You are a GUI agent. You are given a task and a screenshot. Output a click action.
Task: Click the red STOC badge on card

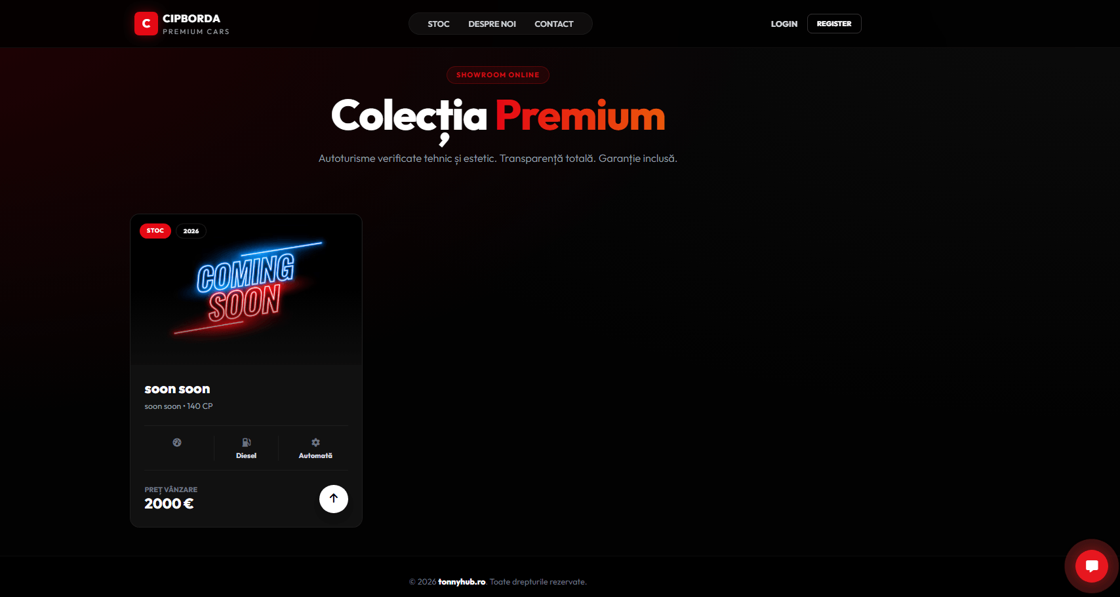[155, 231]
